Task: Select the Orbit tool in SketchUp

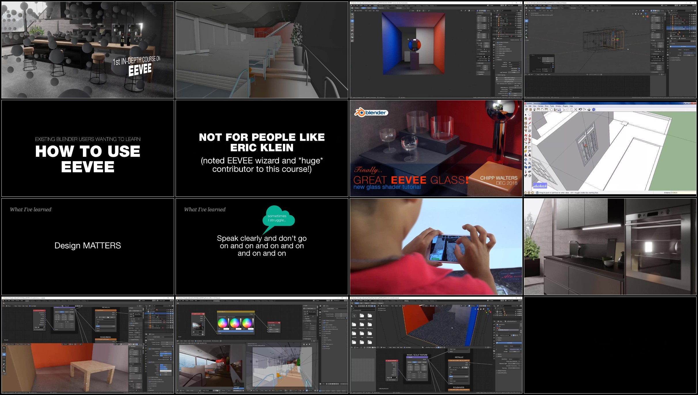Action: [x=526, y=159]
